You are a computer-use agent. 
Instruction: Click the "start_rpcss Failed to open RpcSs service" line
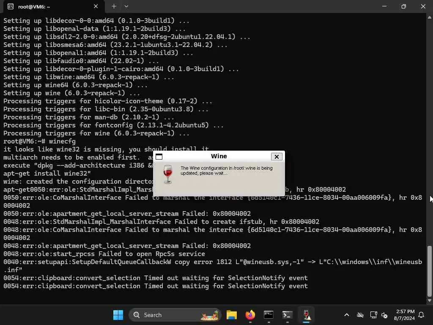(x=104, y=254)
